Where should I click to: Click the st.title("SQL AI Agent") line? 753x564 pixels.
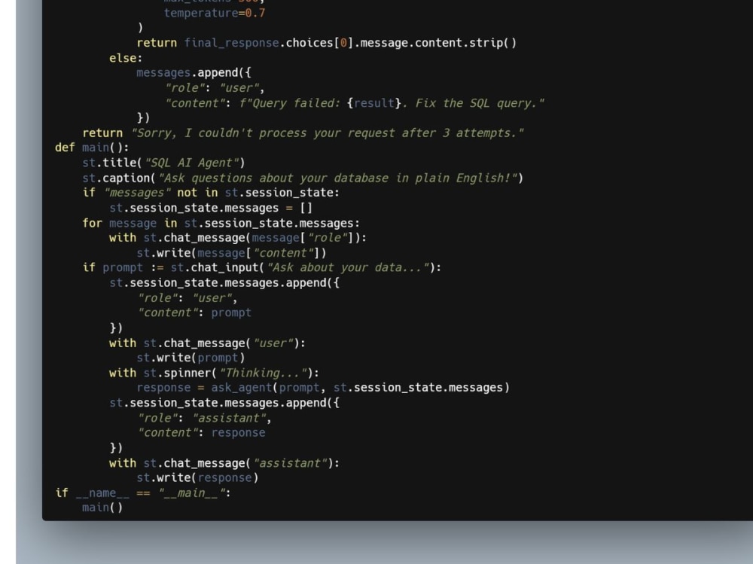tap(163, 163)
